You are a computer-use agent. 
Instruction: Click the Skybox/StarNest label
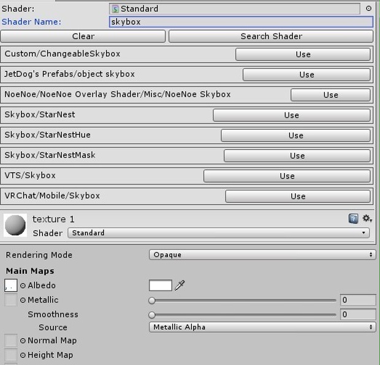click(x=40, y=114)
